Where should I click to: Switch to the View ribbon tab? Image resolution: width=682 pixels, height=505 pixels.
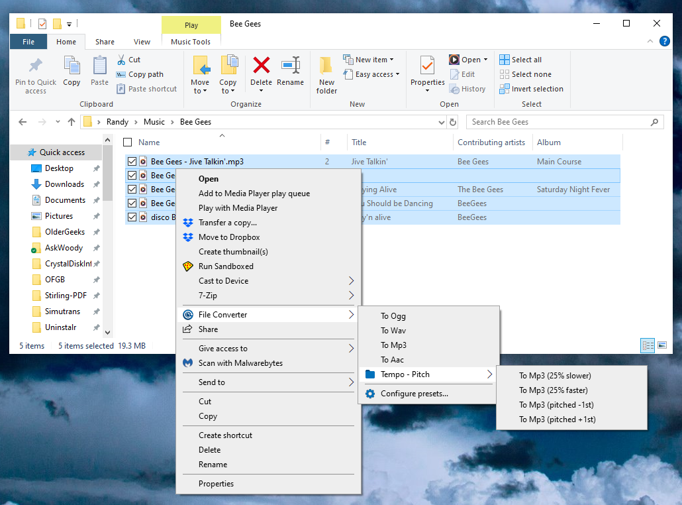pyautogui.click(x=142, y=42)
